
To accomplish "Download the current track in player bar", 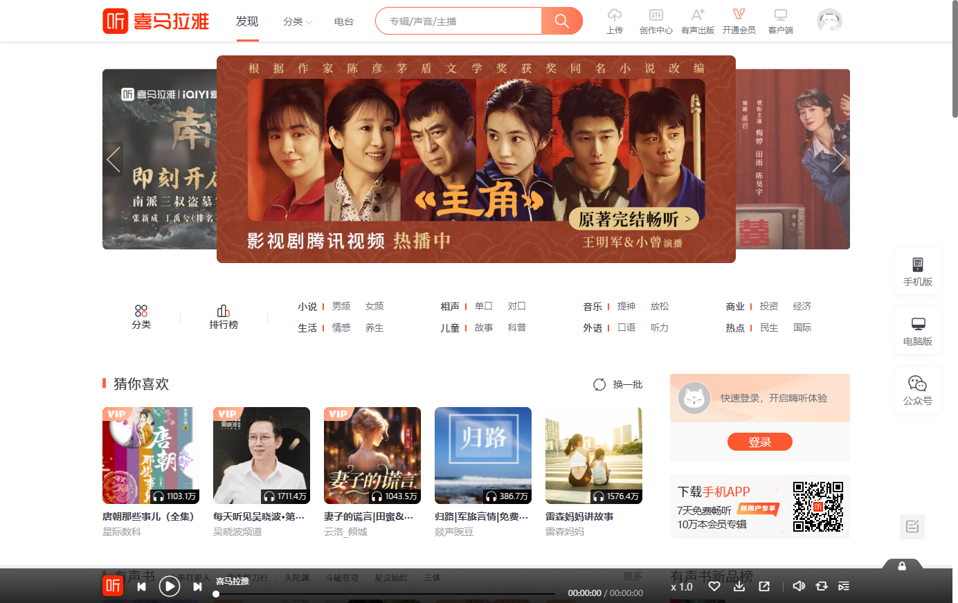I will (x=739, y=586).
